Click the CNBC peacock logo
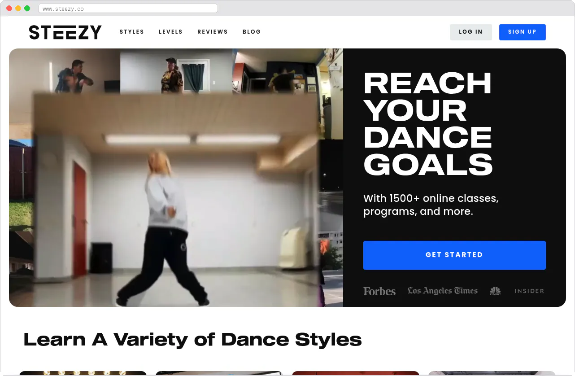 [495, 291]
